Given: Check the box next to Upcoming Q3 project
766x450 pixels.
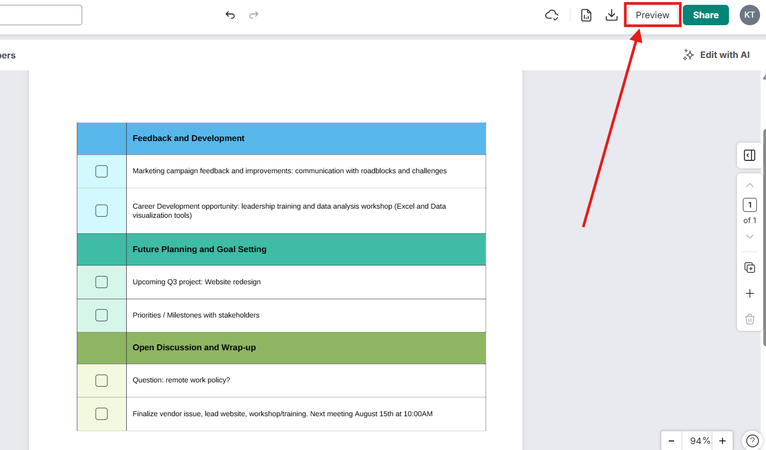Looking at the screenshot, I should 101,282.
